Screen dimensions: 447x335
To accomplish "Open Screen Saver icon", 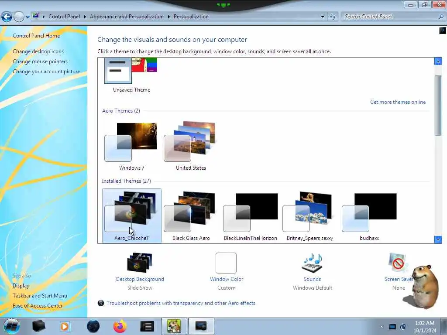I will 398,263.
